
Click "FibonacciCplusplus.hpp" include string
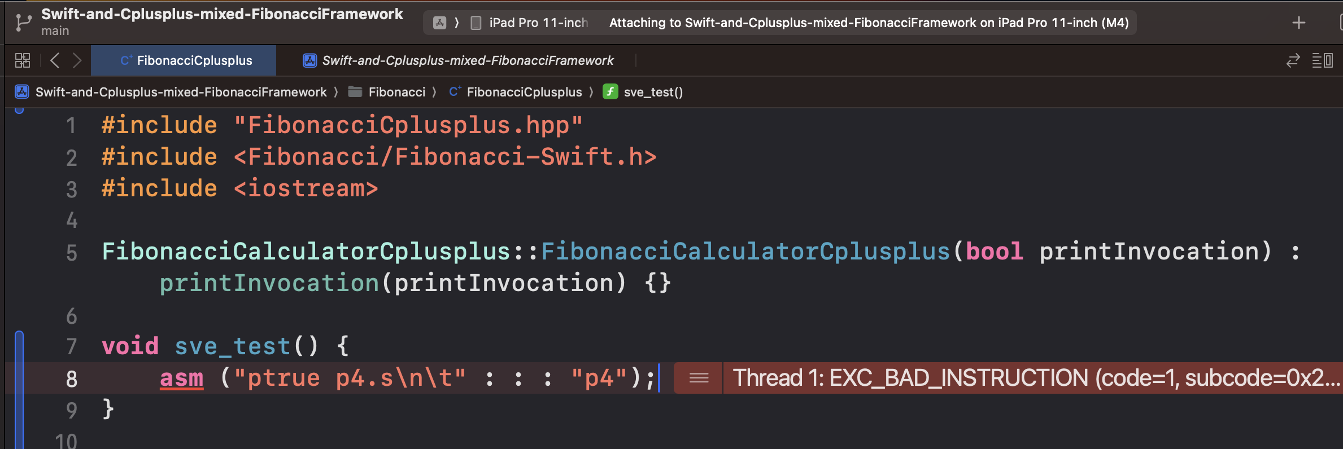(408, 125)
